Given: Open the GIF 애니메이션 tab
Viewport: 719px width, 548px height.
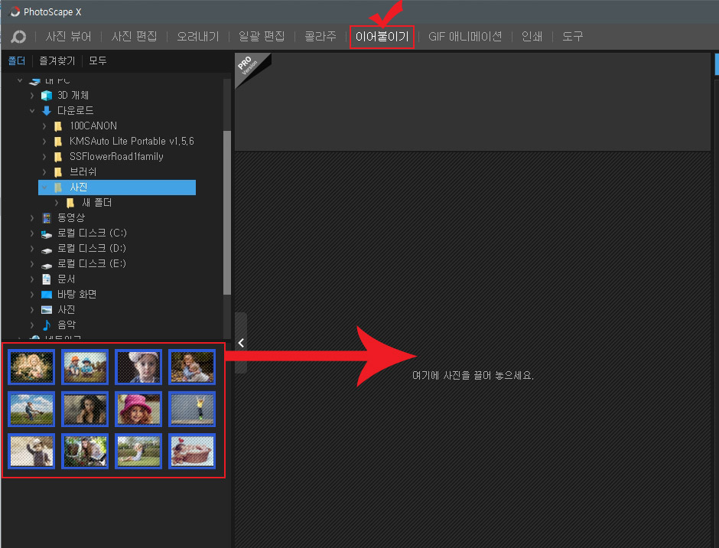Looking at the screenshot, I should point(465,37).
